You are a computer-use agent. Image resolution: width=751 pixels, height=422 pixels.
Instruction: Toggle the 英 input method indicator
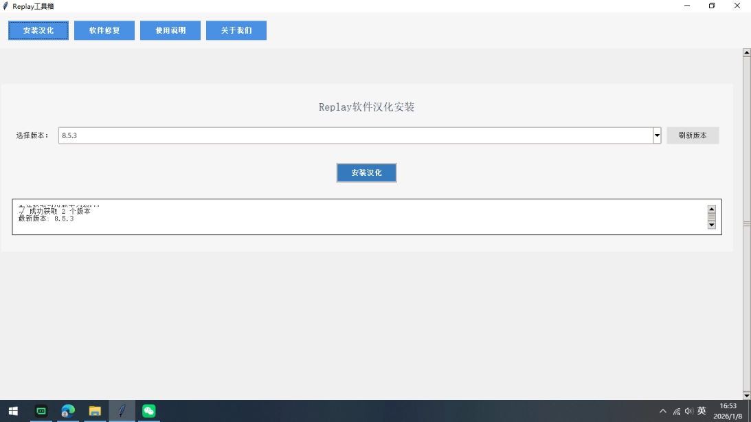pos(702,411)
